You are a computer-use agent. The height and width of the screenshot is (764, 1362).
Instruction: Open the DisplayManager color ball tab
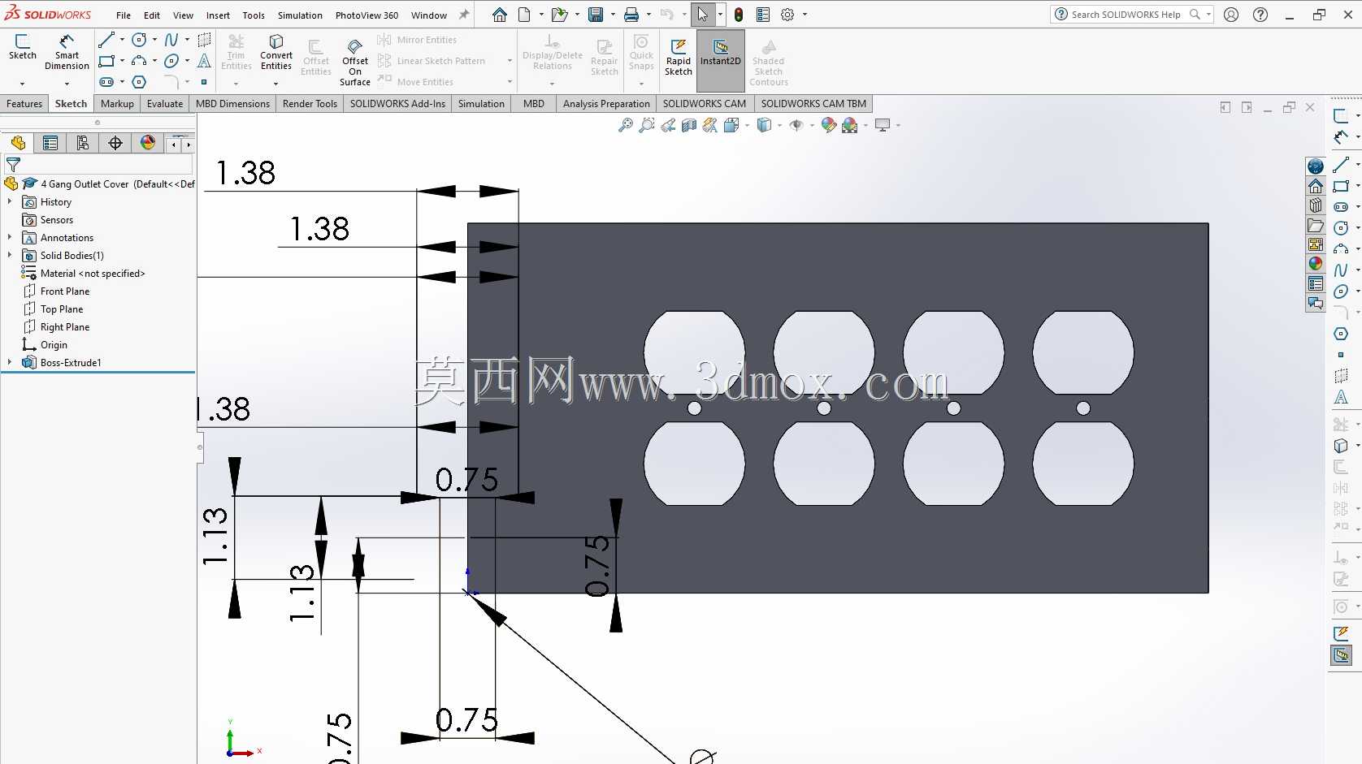(x=148, y=144)
